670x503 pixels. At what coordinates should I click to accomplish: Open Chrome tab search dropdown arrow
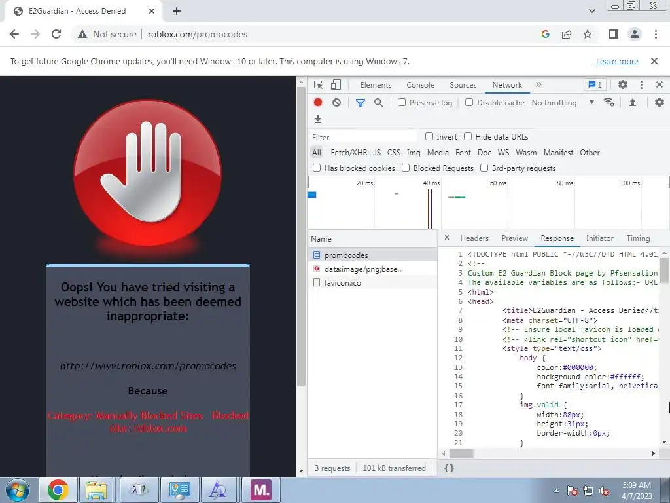(591, 11)
